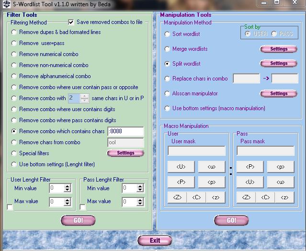Viewport: 306px width, 251px height.
Task: Increase User Lenght Filter Min value
Action: point(68,186)
